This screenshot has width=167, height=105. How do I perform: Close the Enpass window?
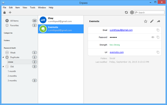(x=162, y=2)
